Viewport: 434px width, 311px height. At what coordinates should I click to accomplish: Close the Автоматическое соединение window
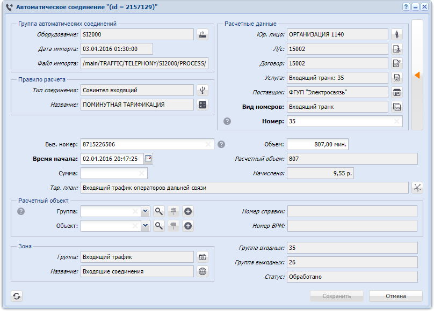[424, 7]
